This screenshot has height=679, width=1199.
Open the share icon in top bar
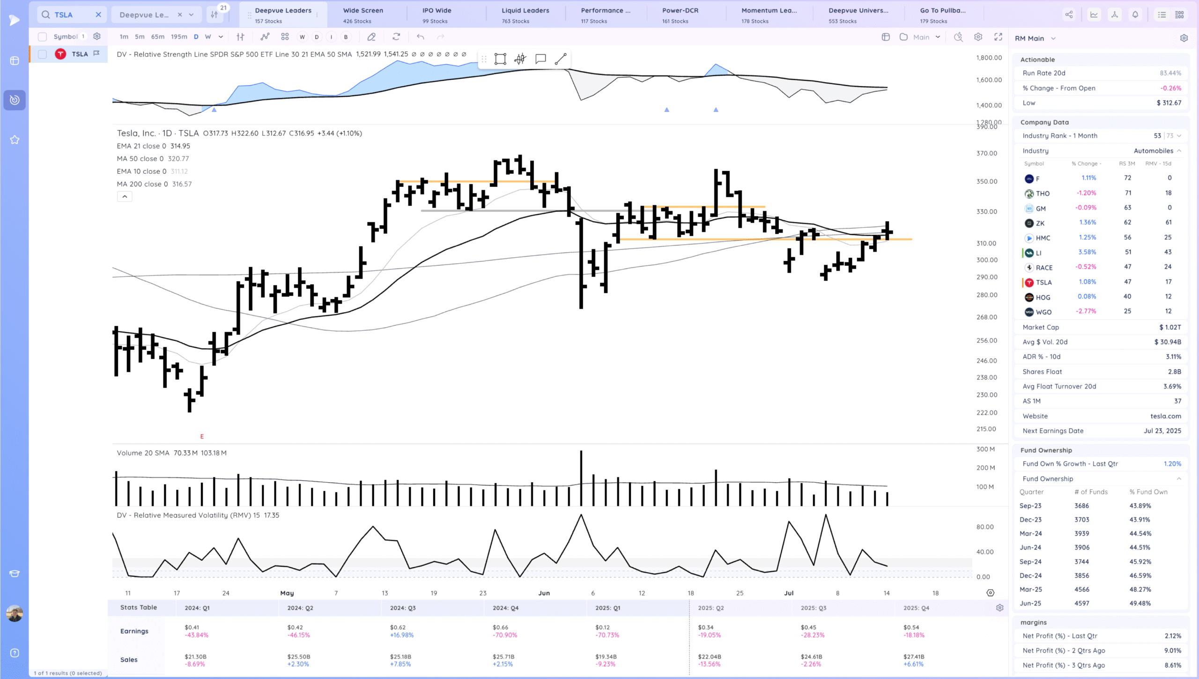point(1069,15)
